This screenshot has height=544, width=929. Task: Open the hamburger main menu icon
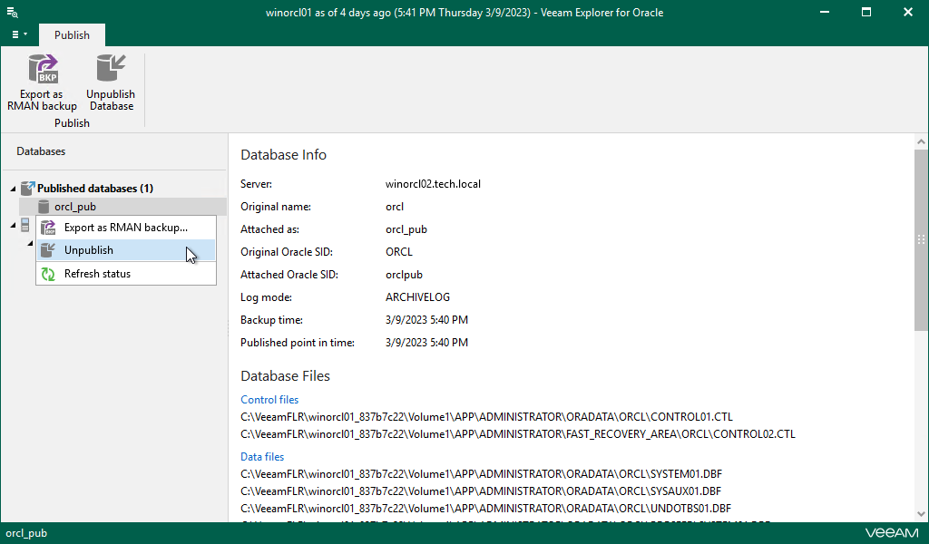coord(14,33)
